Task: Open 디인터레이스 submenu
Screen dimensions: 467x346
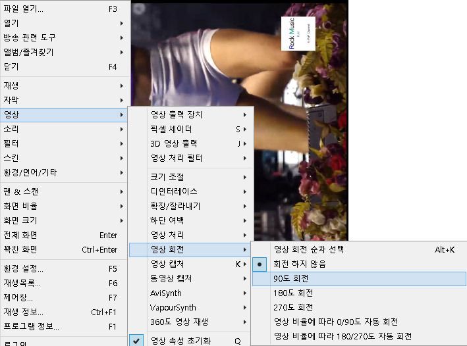Action: (x=191, y=191)
